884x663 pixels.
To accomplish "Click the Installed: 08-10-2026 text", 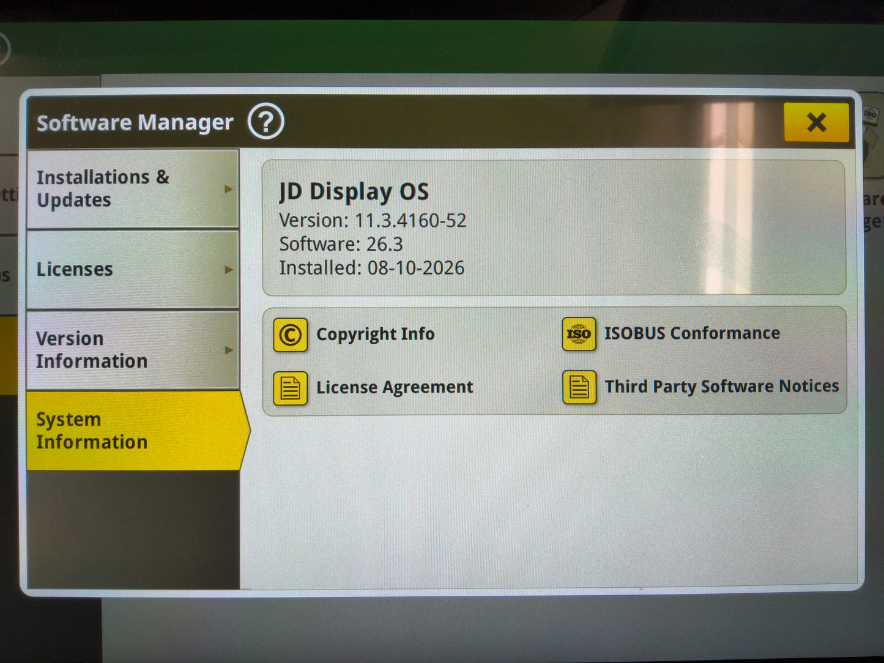I will [371, 269].
